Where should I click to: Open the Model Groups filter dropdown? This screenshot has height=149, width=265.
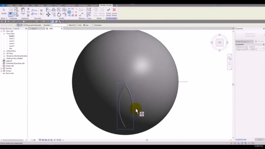pos(244,41)
